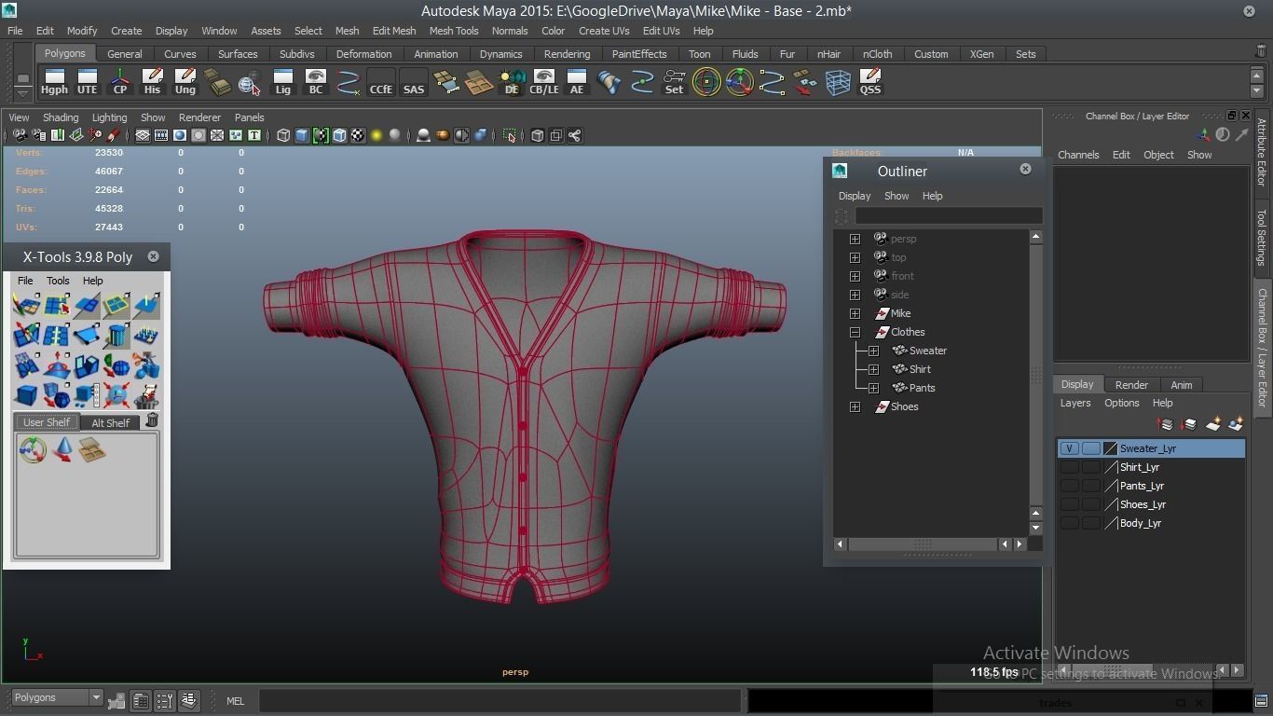
Task: Toggle visibility of Sweater_Lyr layer
Action: (x=1069, y=448)
